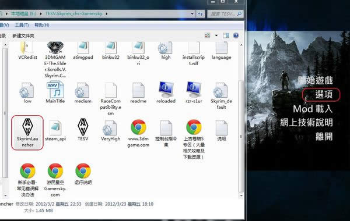Select the readme file
Viewport: 350px width, 221px height.
[x=138, y=93]
